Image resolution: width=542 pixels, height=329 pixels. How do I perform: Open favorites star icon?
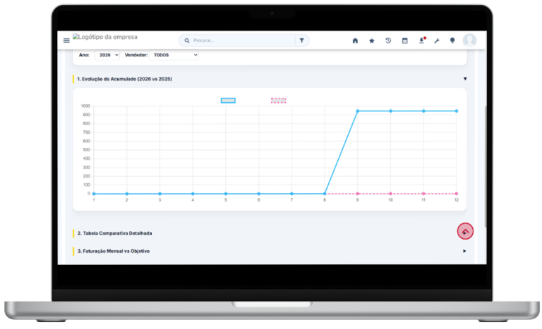(372, 41)
